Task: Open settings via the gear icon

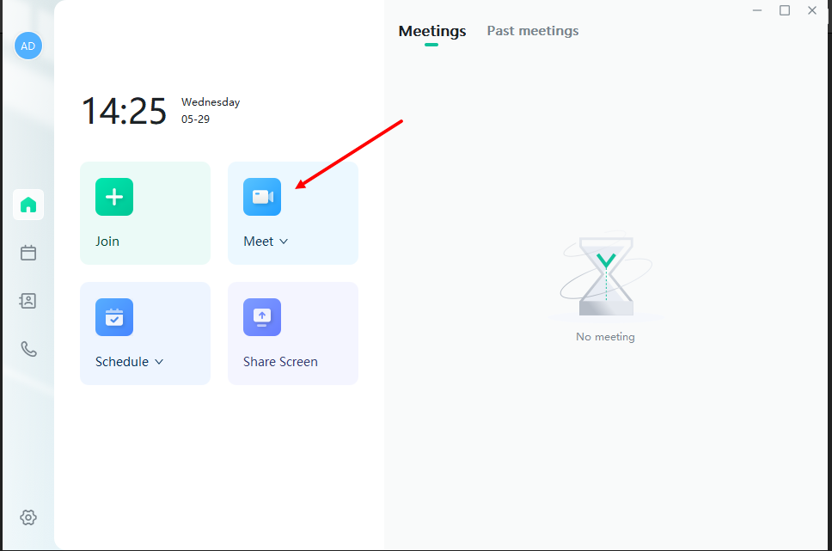Action: click(x=28, y=517)
